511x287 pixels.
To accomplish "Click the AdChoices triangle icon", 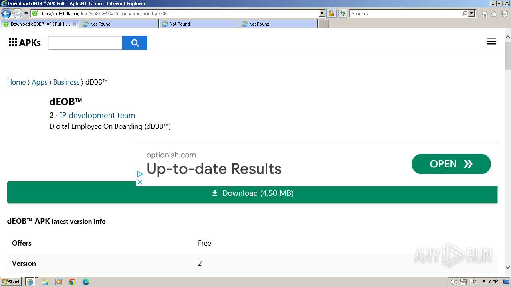I will pos(139,174).
